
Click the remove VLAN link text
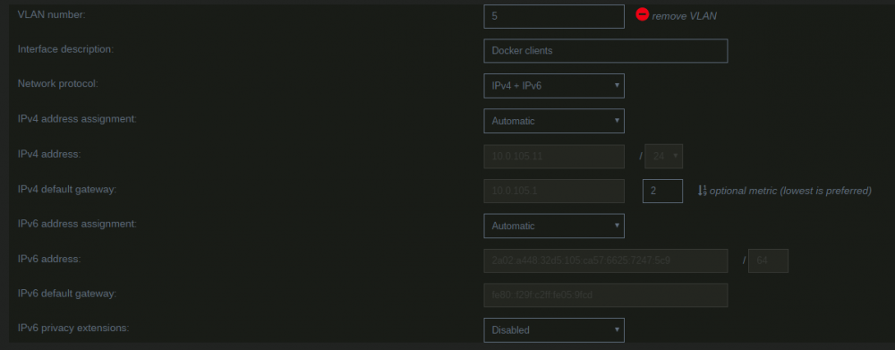point(685,16)
